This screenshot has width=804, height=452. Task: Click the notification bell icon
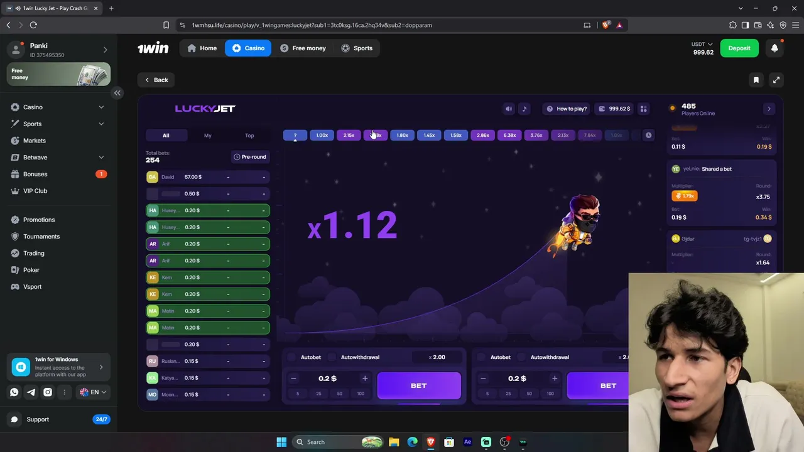pyautogui.click(x=774, y=48)
